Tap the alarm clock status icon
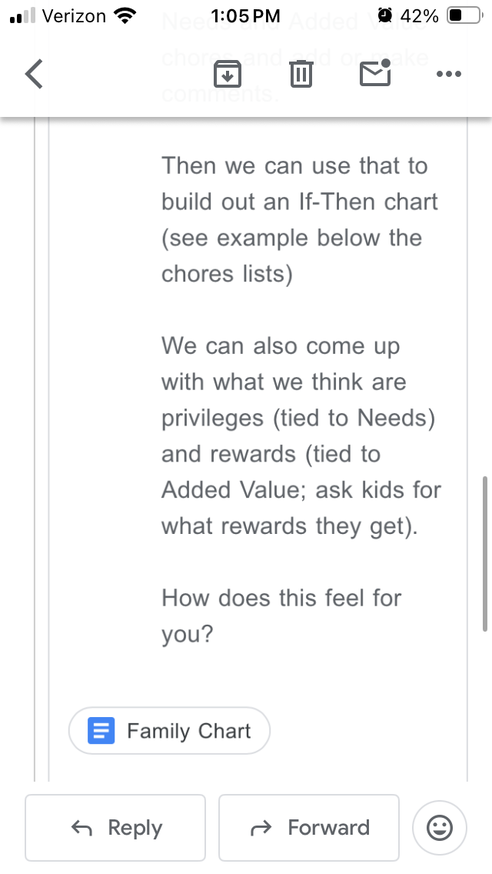The width and height of the screenshot is (492, 874). pyautogui.click(x=385, y=15)
